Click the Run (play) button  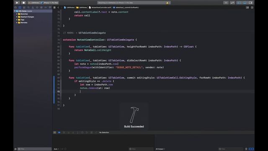tap(17, 3)
